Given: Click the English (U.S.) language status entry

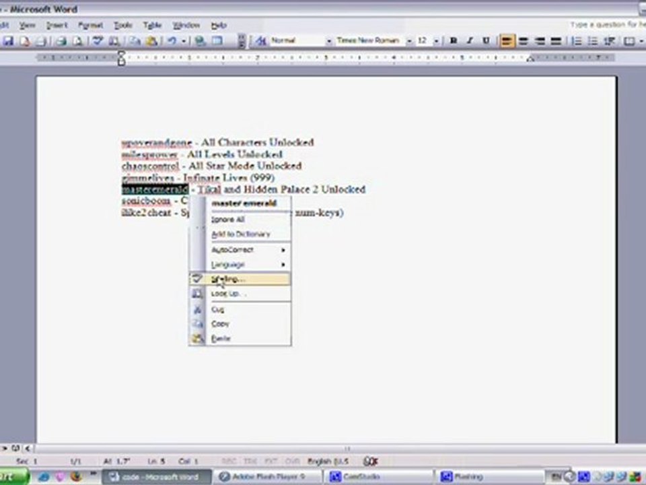Looking at the screenshot, I should click(x=328, y=461).
